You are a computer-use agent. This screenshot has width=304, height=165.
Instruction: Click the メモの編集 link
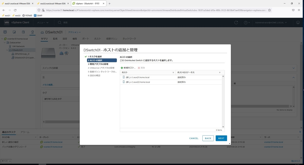coord(48,85)
